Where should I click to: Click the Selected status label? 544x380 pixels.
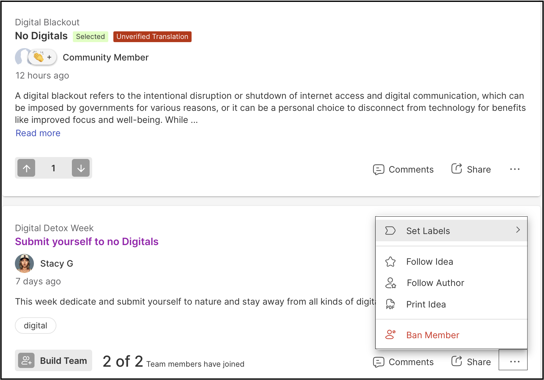coord(90,36)
